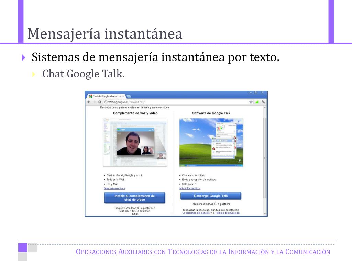
Task: Bookmark the page with the star icon
Action: 251,102
